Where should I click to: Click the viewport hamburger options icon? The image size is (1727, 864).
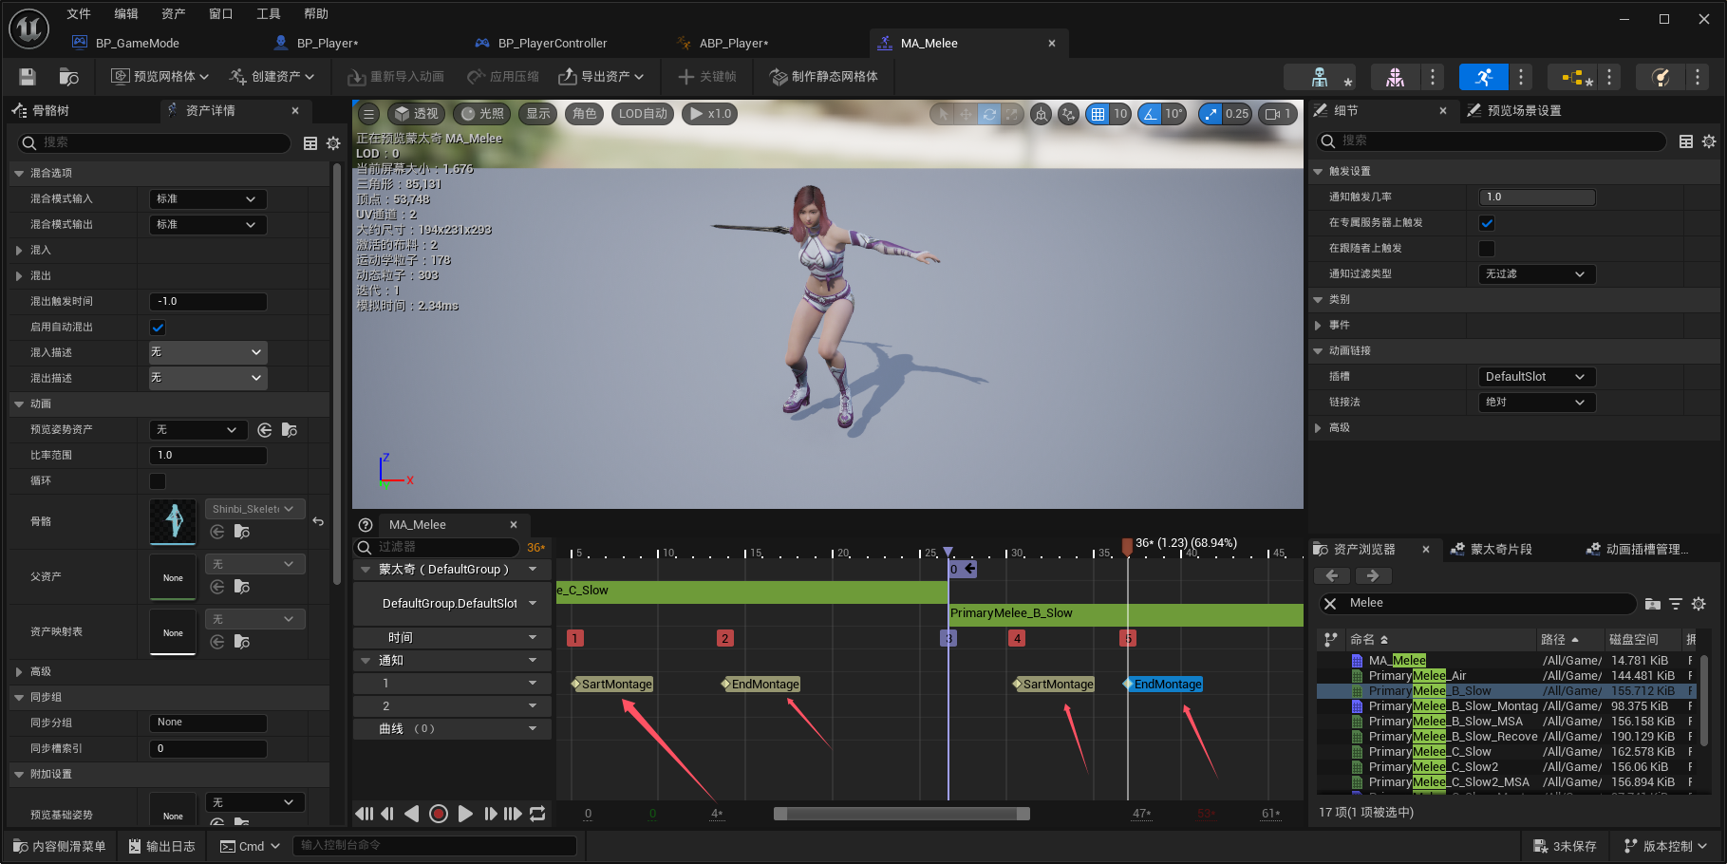pos(369,114)
